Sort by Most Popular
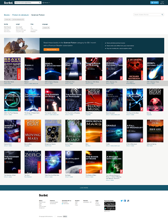Image resolution: width=168 pixels, height=221 pixels. click(x=7, y=27)
